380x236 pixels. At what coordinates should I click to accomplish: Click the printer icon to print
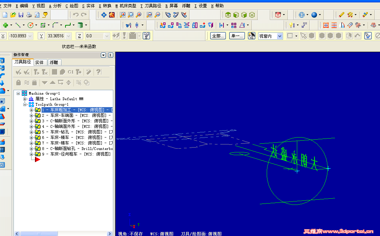(x=29, y=15)
